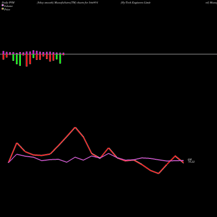Click the lowest trough of red price line
This screenshot has width=217, height=217.
coord(158,173)
